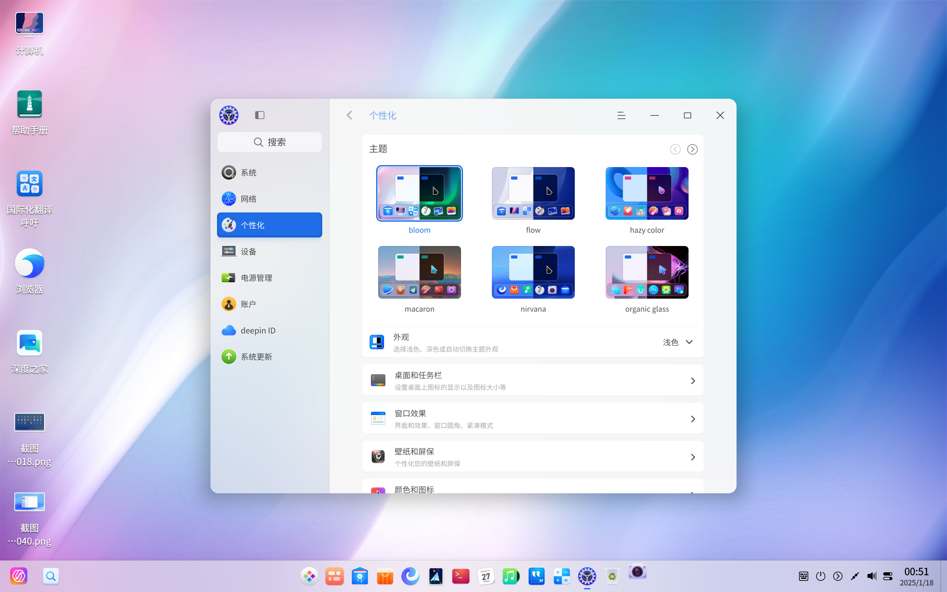Image resolution: width=947 pixels, height=592 pixels.
Task: Open deepin ID in sidebar
Action: point(270,330)
